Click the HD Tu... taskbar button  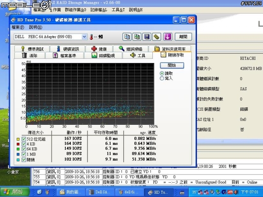point(159,192)
